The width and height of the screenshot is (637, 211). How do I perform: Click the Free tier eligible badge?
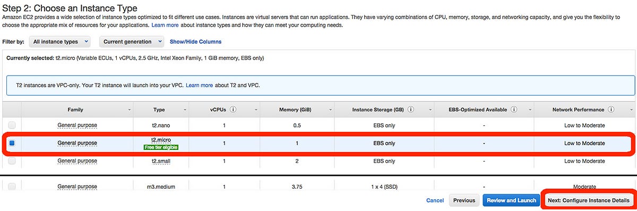tap(160, 147)
